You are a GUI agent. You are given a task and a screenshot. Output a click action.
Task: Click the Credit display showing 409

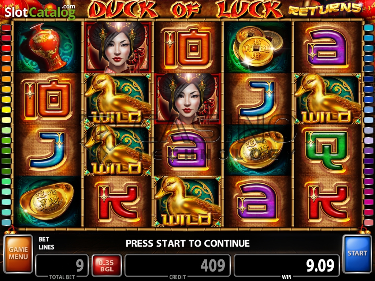(178, 266)
